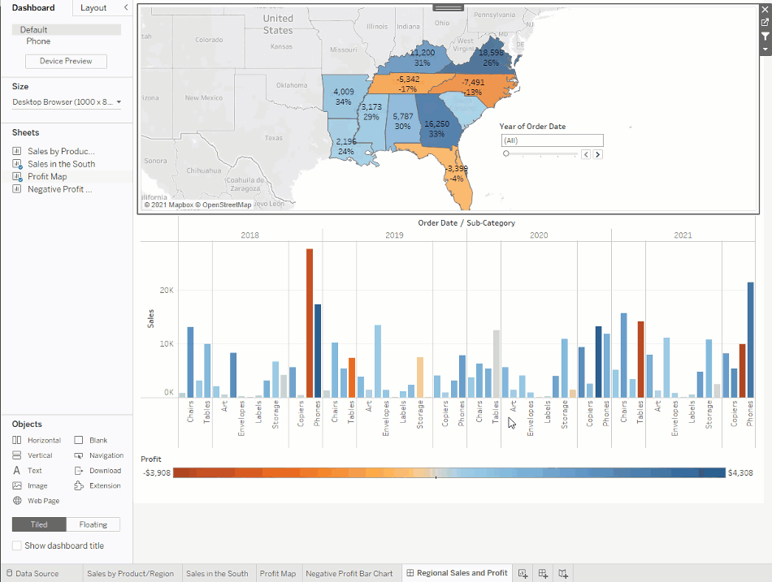Viewport: 772px width, 582px height.
Task: Click the New Story icon
Action: pos(563,573)
